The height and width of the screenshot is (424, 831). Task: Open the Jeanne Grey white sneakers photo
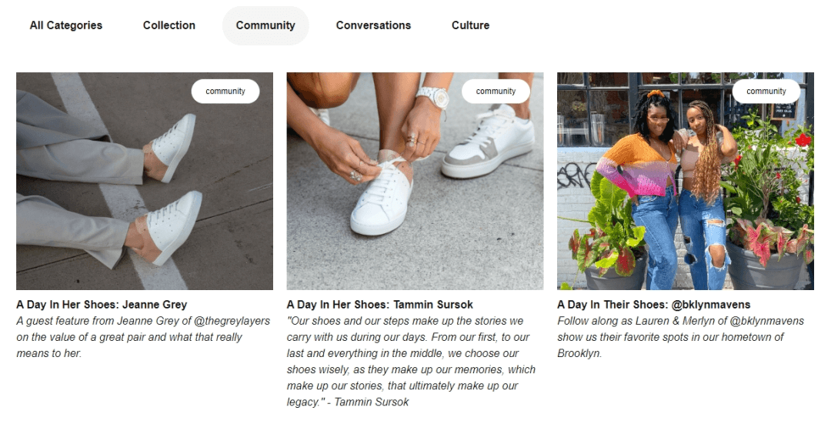click(145, 182)
